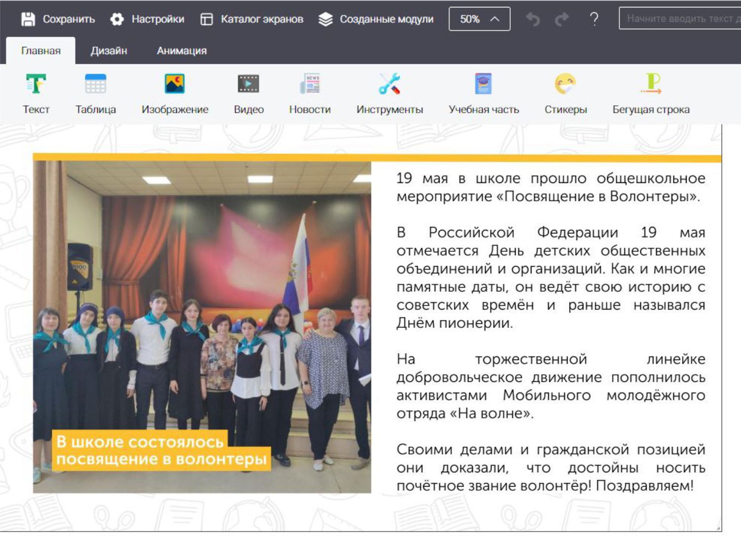Open Учебная часть module

484,94
